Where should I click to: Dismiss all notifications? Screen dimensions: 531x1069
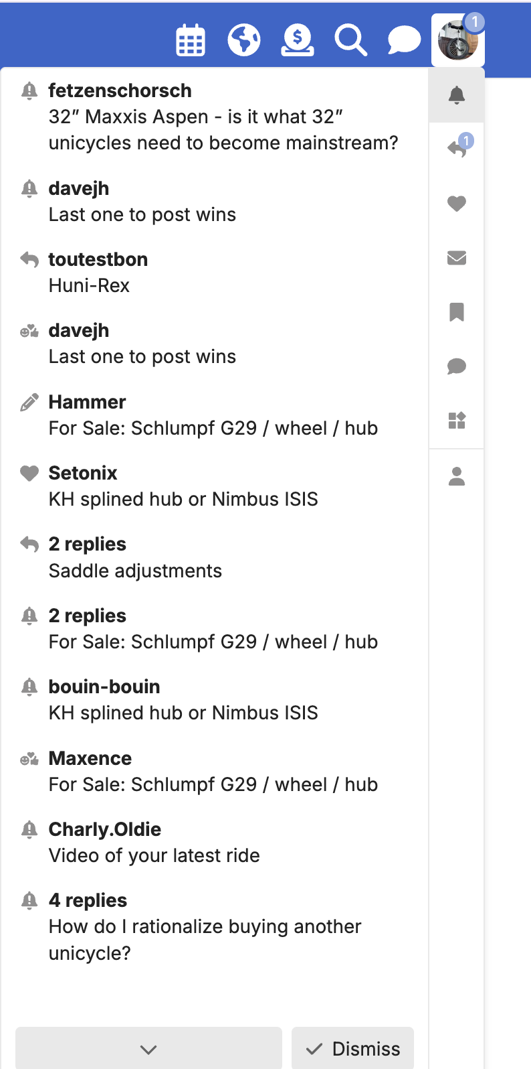tap(352, 1049)
